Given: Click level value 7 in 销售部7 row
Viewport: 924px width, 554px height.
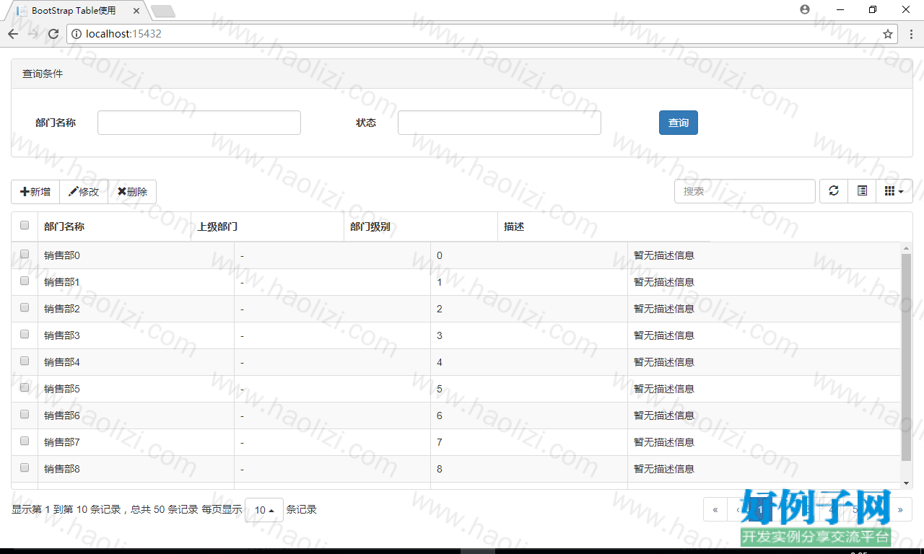Looking at the screenshot, I should [x=440, y=442].
